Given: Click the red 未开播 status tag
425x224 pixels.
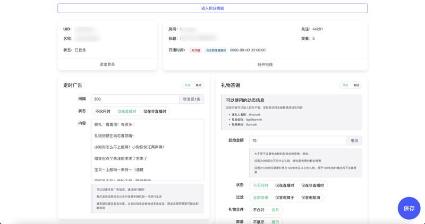Looking at the screenshot, I should click(x=195, y=50).
